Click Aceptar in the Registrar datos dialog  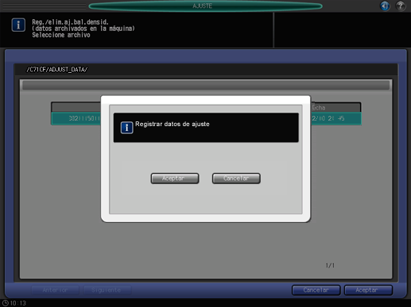point(175,178)
